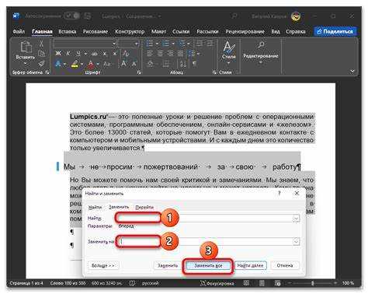
Task: Click the Отмена button
Action: [285, 265]
